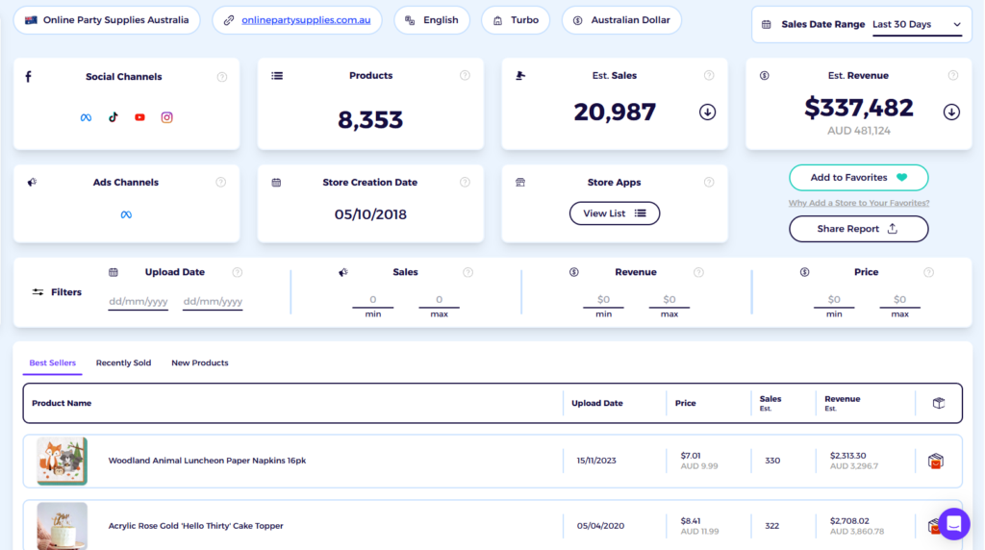Open the Instagram social channel icon
The width and height of the screenshot is (985, 550).
[166, 117]
